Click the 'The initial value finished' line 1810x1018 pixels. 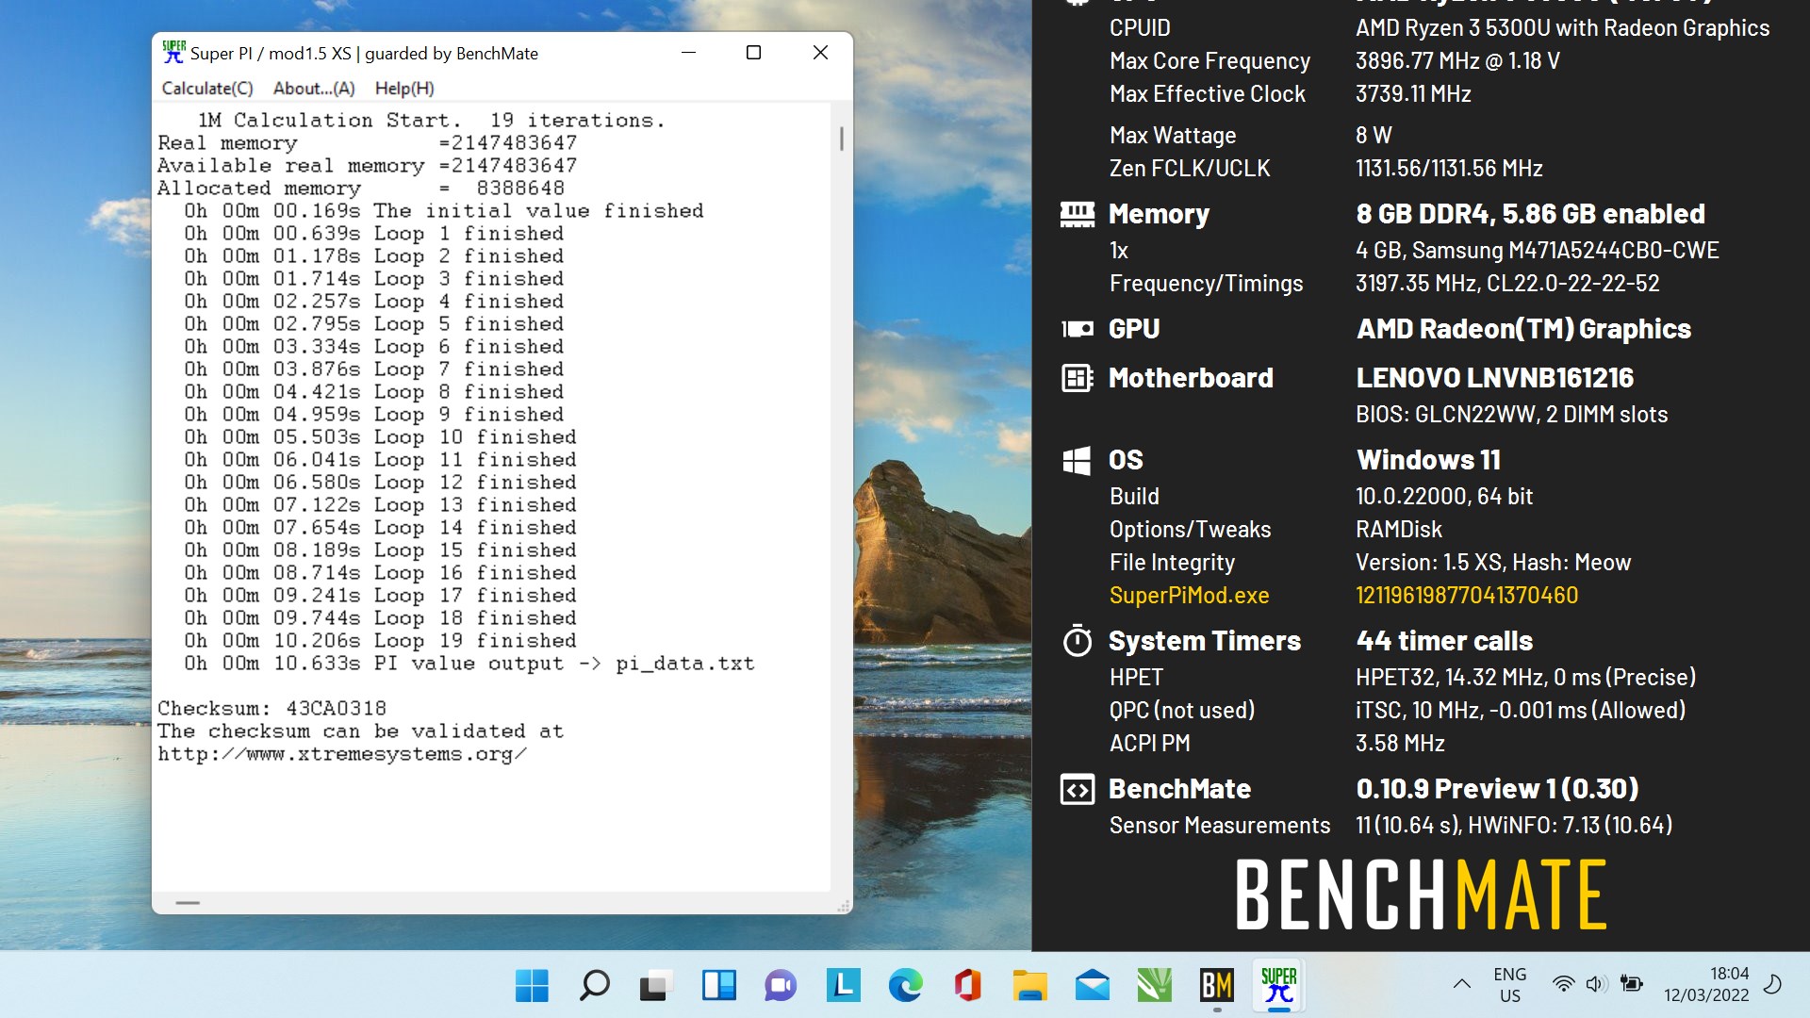[443, 211]
